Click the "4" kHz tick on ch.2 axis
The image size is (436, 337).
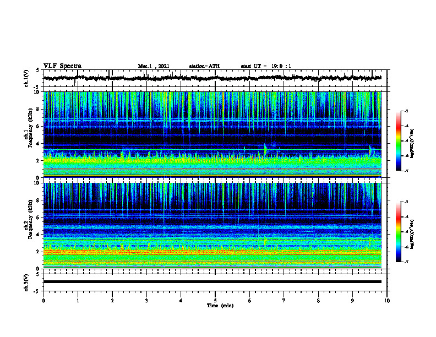tap(38, 235)
